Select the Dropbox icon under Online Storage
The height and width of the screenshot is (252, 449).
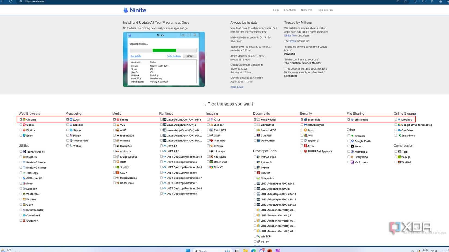click(x=399, y=119)
